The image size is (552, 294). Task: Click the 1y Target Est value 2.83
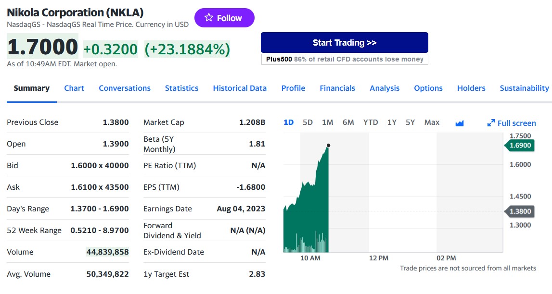click(x=257, y=274)
